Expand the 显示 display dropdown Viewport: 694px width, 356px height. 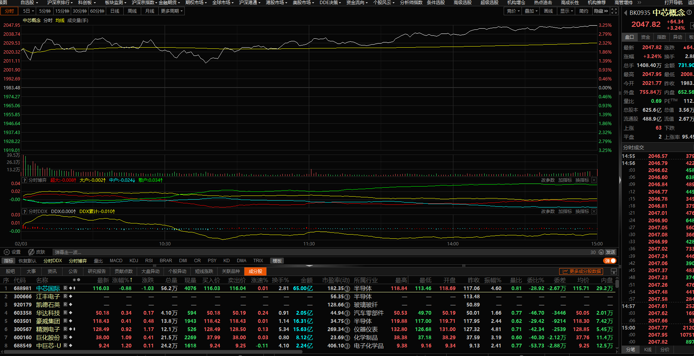tap(566, 11)
